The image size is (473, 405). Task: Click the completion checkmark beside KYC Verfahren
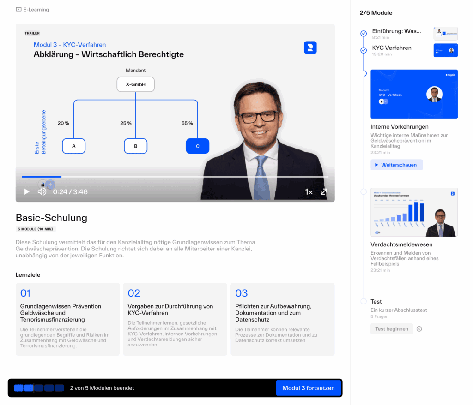click(x=364, y=50)
